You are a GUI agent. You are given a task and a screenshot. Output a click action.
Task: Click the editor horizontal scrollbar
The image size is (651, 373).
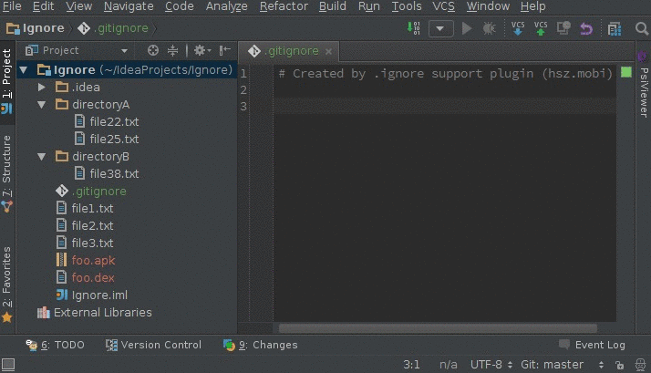438,328
